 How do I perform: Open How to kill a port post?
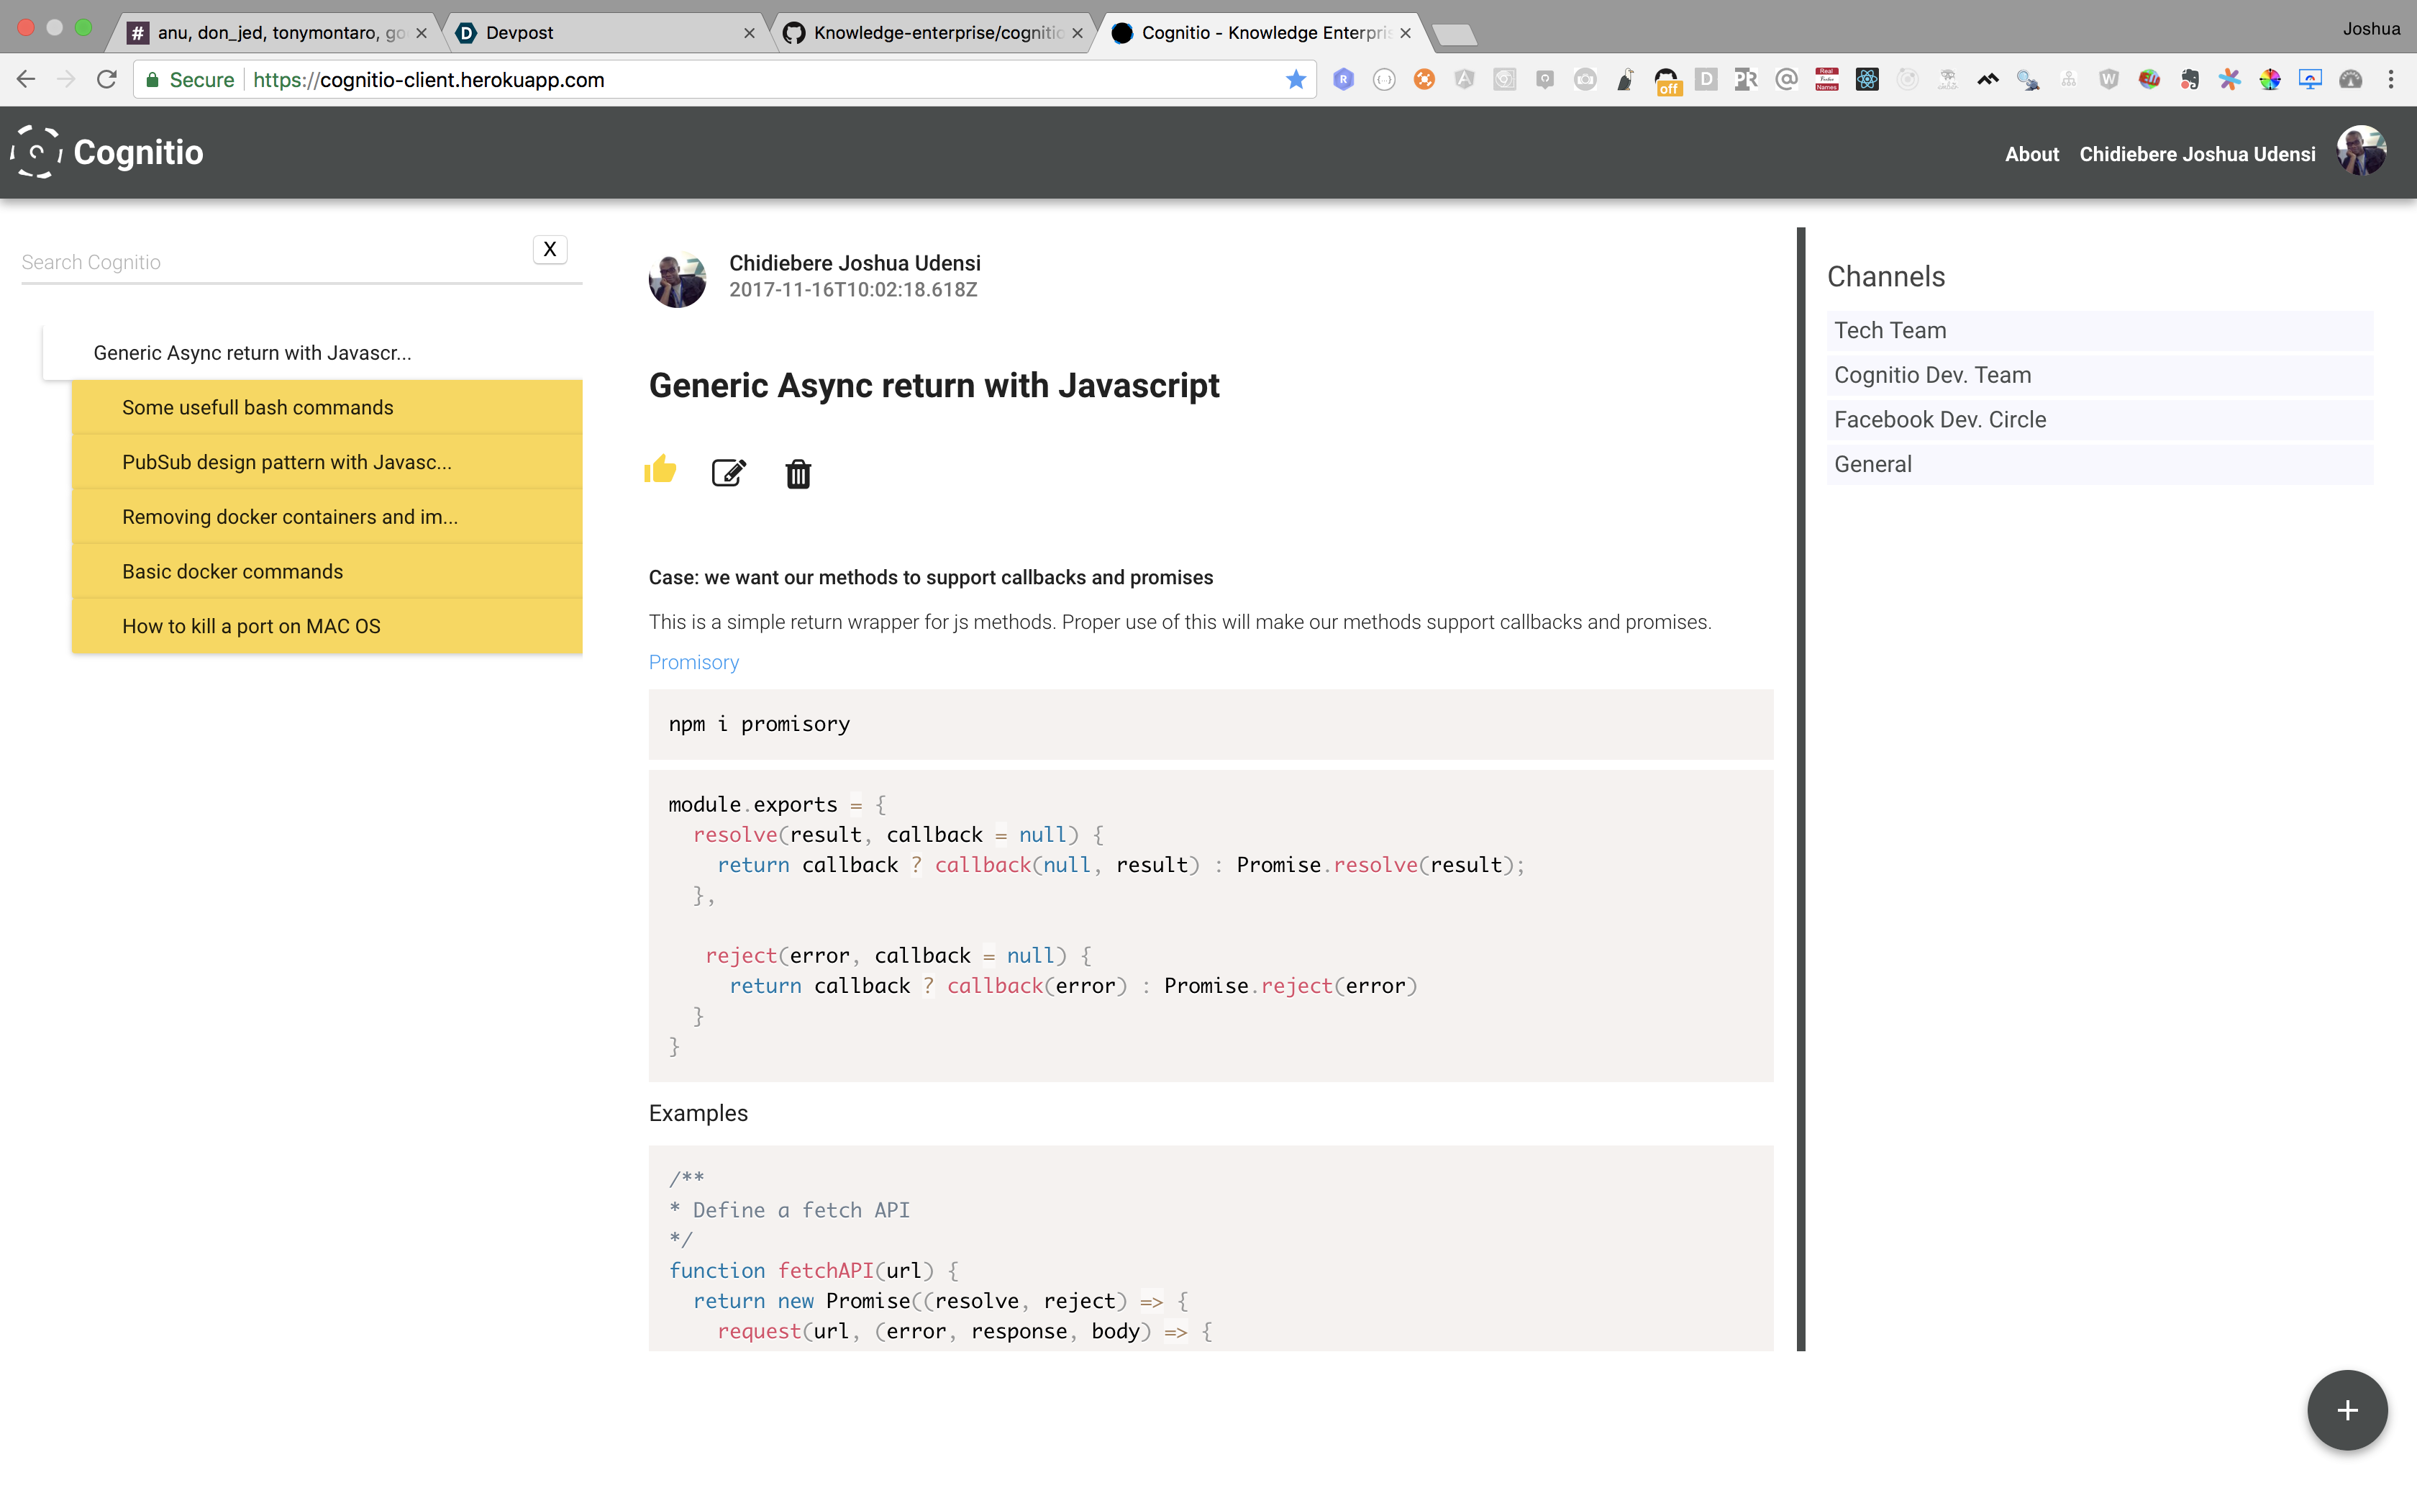point(252,627)
